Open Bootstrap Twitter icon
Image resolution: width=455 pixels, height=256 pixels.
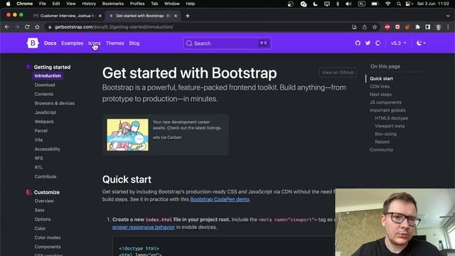pyautogui.click(x=368, y=43)
